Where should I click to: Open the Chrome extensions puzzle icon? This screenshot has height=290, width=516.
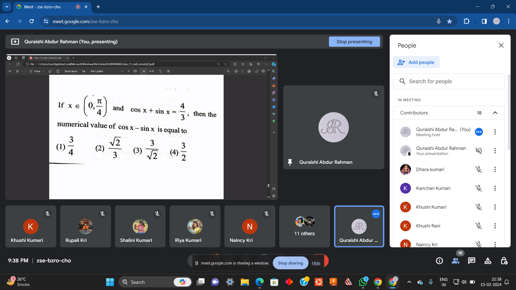point(467,21)
